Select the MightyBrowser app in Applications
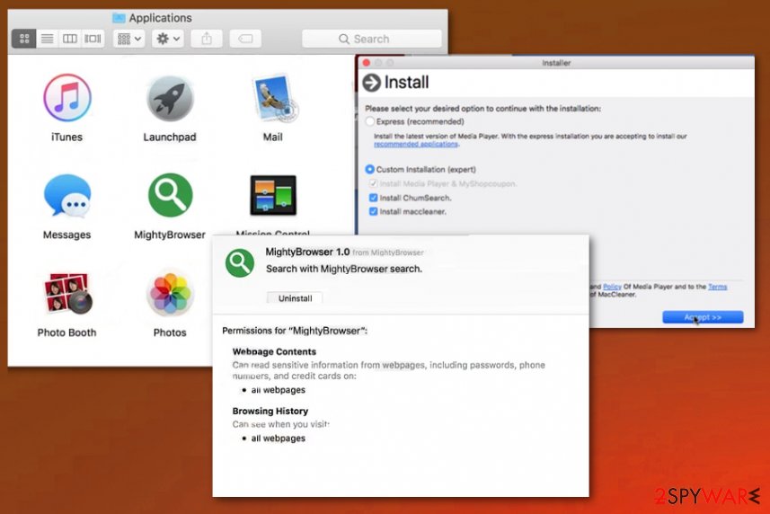 coord(170,195)
